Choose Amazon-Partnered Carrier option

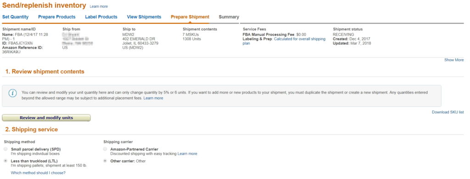tap(105, 149)
